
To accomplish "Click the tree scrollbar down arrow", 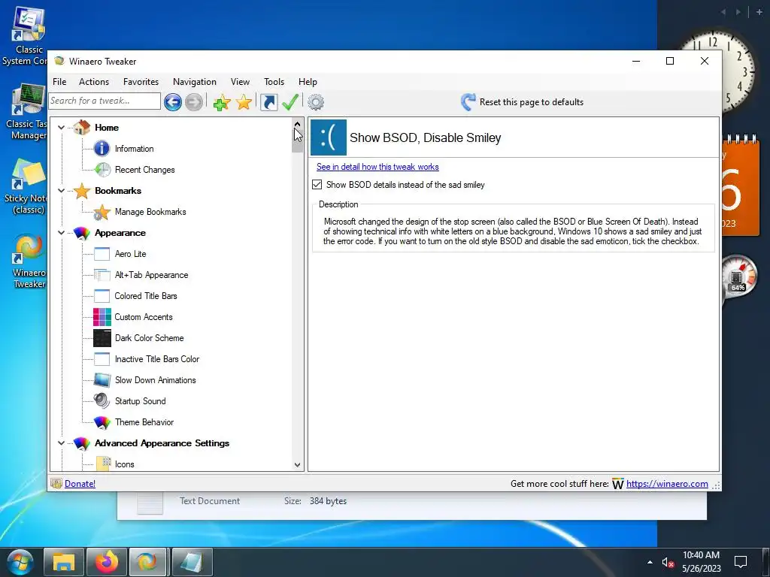I will (297, 464).
